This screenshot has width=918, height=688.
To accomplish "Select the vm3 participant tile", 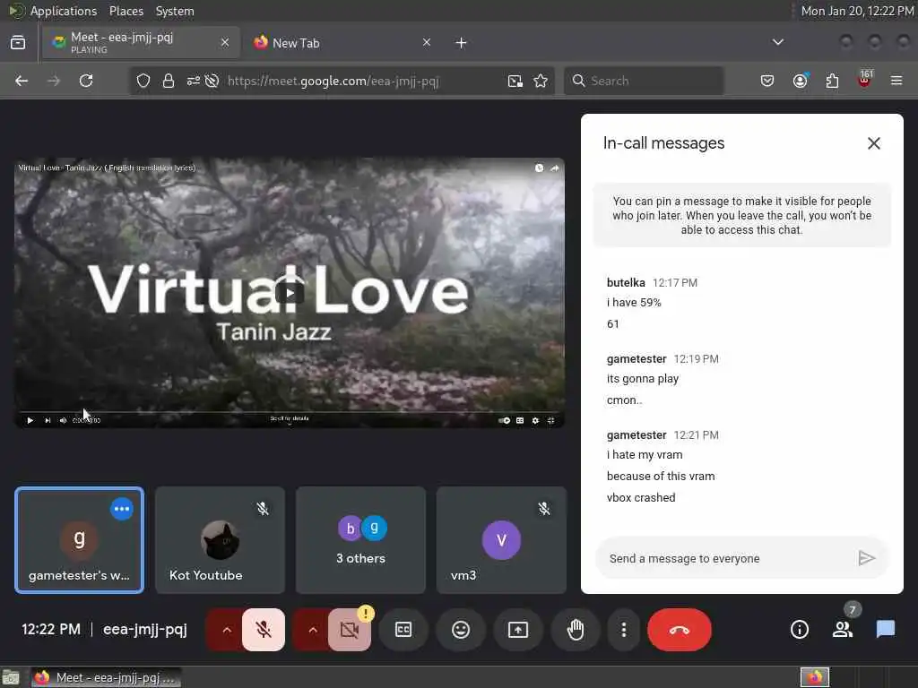I will click(501, 540).
